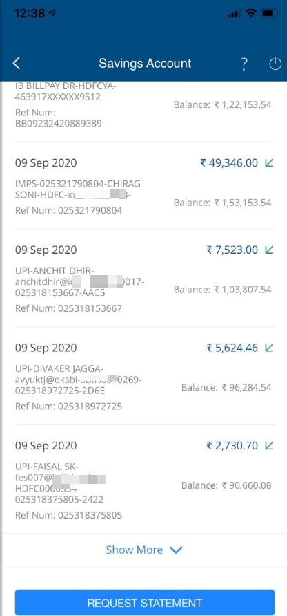The image size is (287, 616).
Task: Expand list with Show More chevron
Action: [x=176, y=550]
